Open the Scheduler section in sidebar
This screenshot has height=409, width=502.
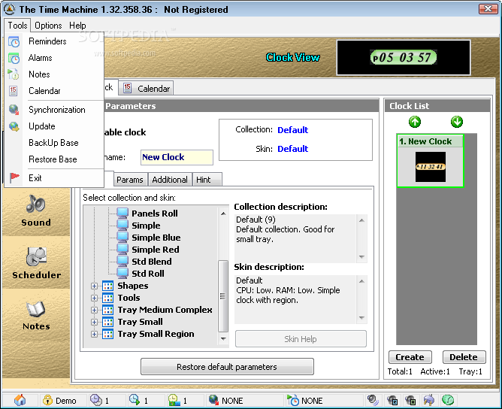[36, 263]
